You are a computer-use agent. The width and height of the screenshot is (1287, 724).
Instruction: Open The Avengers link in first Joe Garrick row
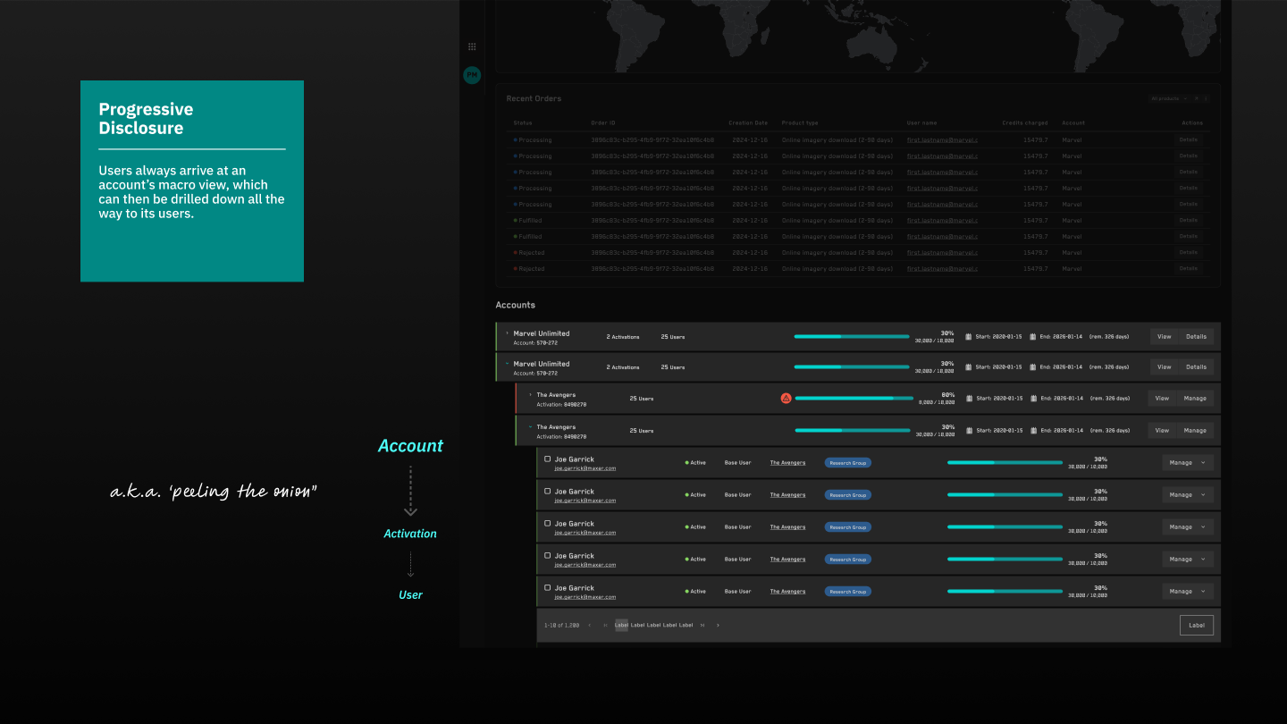coord(787,463)
